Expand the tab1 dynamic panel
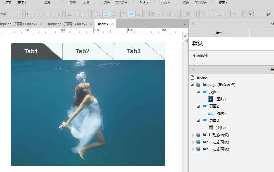The width and height of the screenshot is (274, 172). pyautogui.click(x=192, y=135)
